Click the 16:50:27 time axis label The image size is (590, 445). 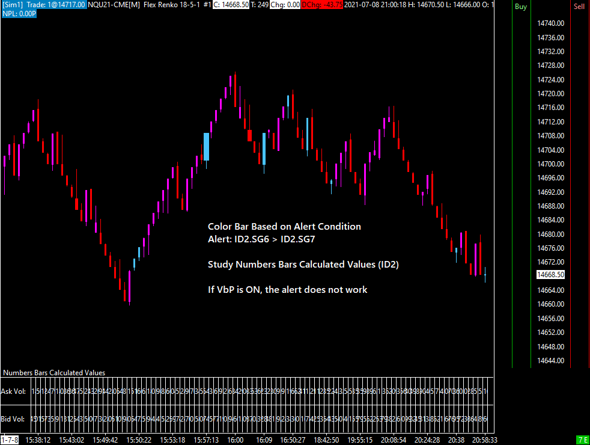click(293, 440)
